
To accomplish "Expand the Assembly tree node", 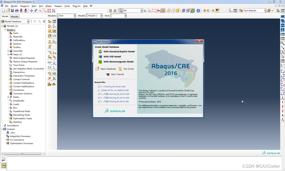I will (x=8, y=51).
